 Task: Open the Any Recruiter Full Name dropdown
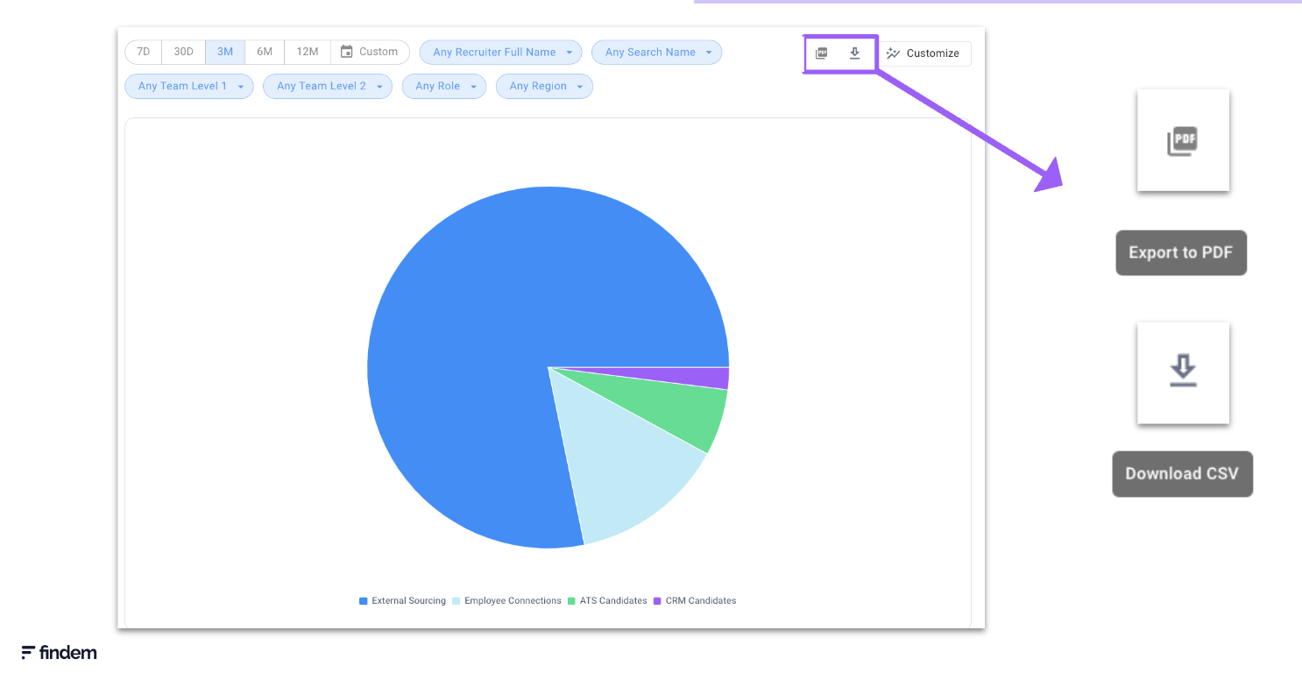pos(501,53)
